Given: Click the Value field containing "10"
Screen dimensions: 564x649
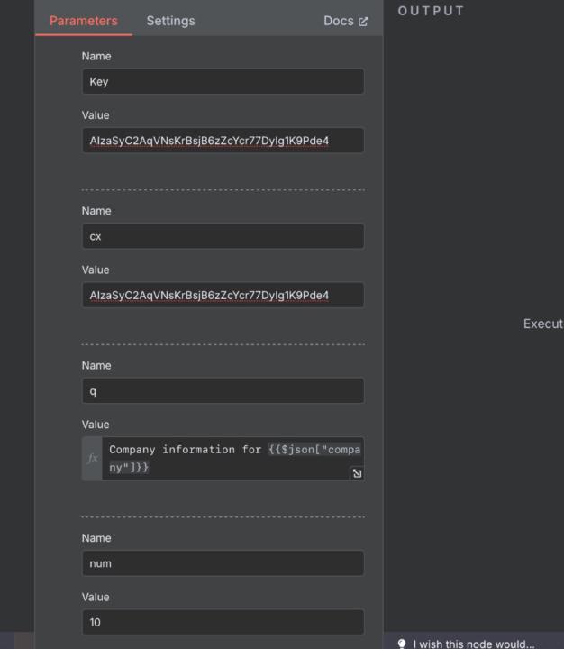Looking at the screenshot, I should pyautogui.click(x=223, y=622).
